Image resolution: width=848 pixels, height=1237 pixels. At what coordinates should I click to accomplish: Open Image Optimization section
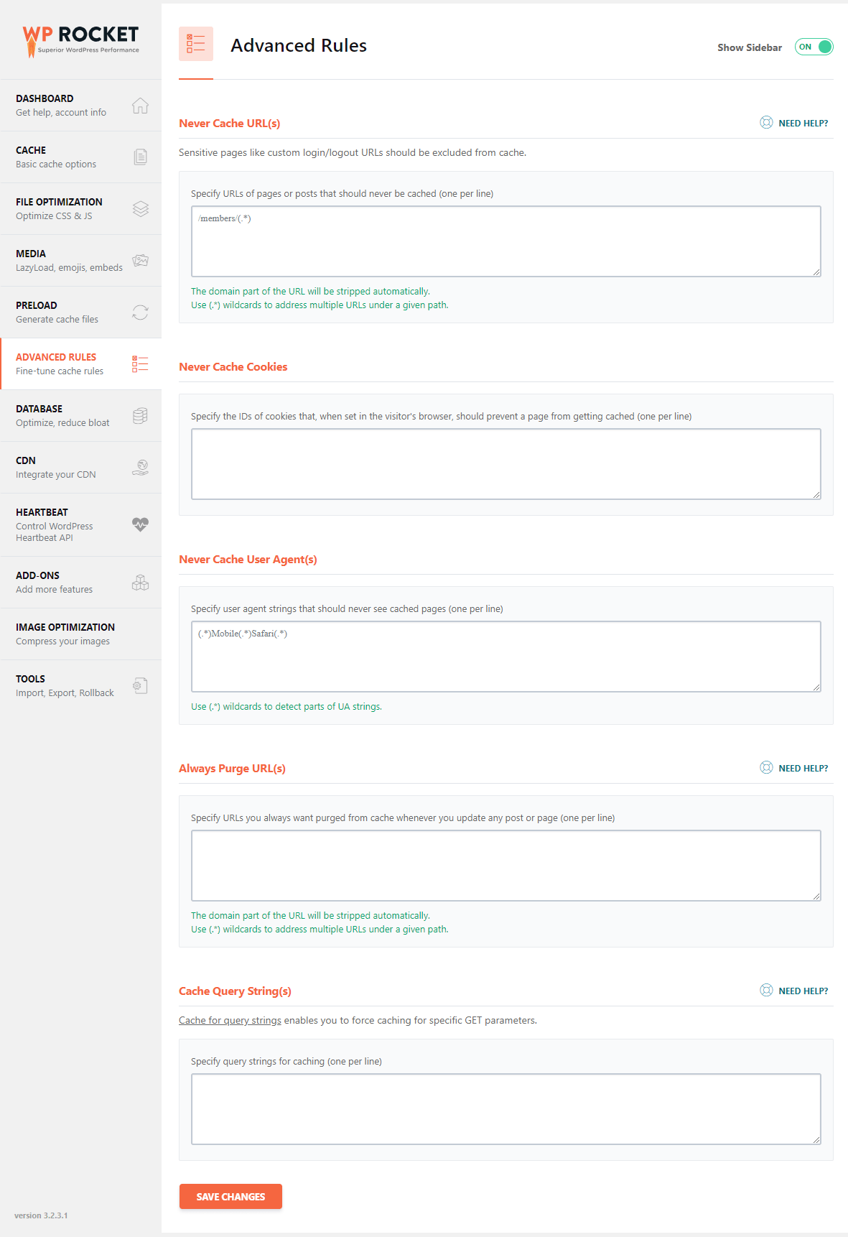(x=80, y=634)
